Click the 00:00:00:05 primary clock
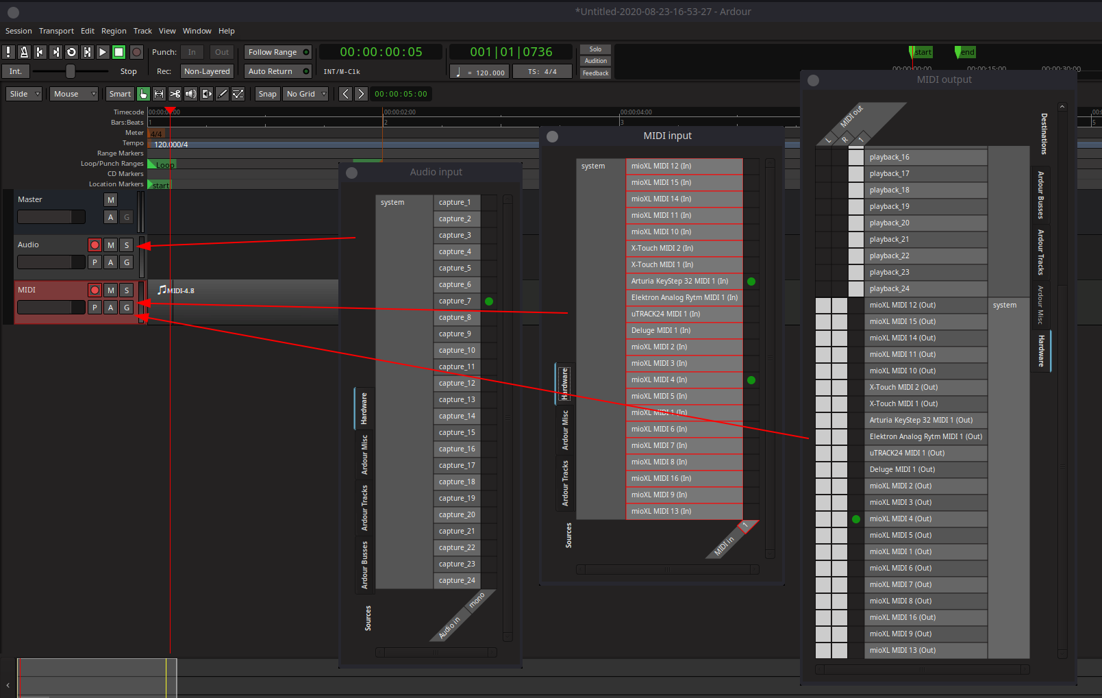This screenshot has height=698, width=1102. point(381,52)
